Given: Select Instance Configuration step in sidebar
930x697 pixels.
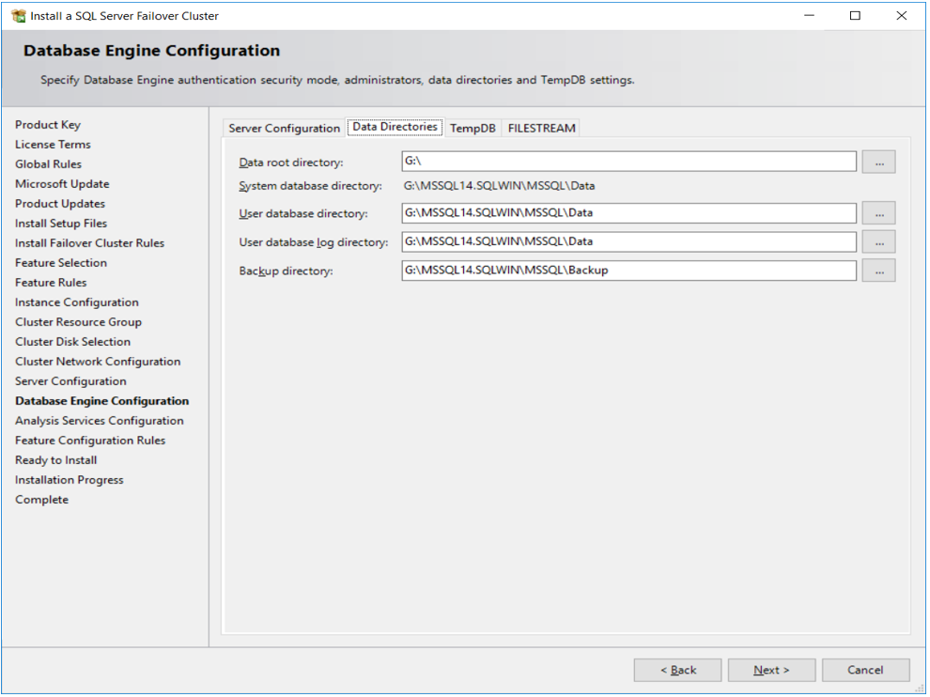Looking at the screenshot, I should [x=76, y=302].
